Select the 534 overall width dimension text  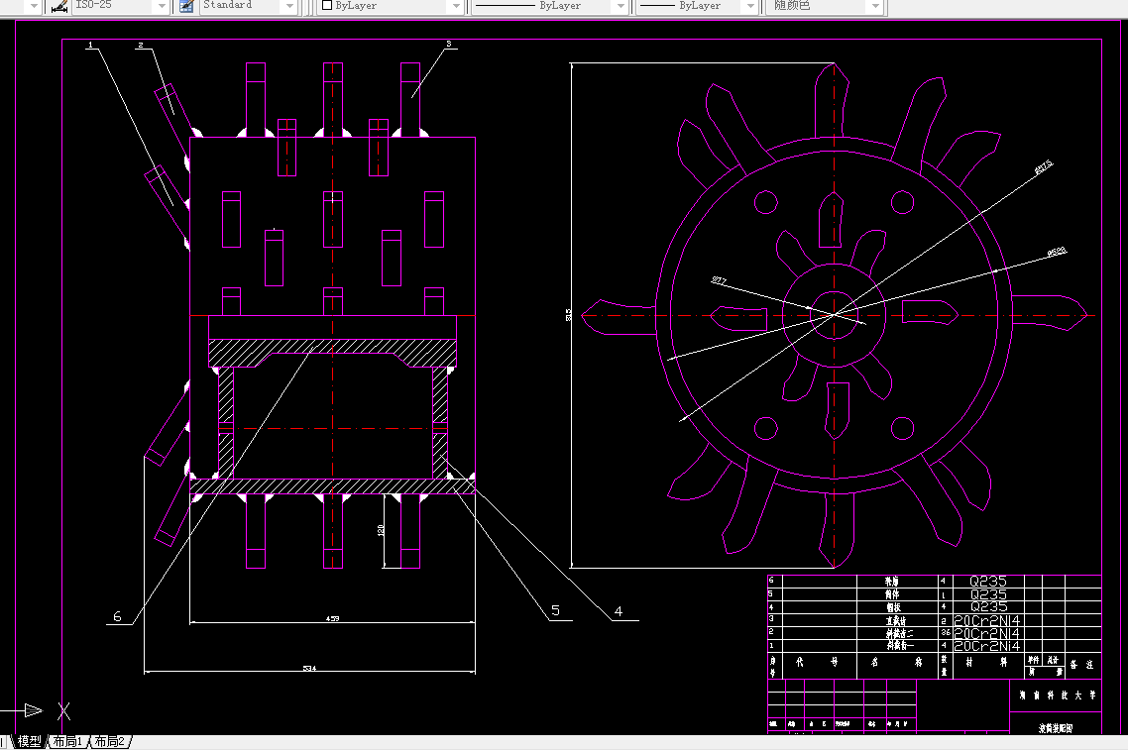pos(309,668)
